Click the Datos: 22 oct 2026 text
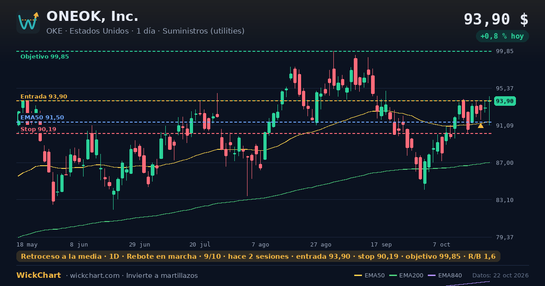The width and height of the screenshot is (545, 286). (x=500, y=276)
